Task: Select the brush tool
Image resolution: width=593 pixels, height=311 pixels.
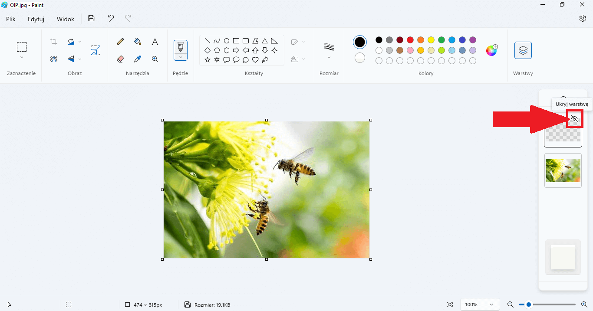Action: (x=181, y=46)
